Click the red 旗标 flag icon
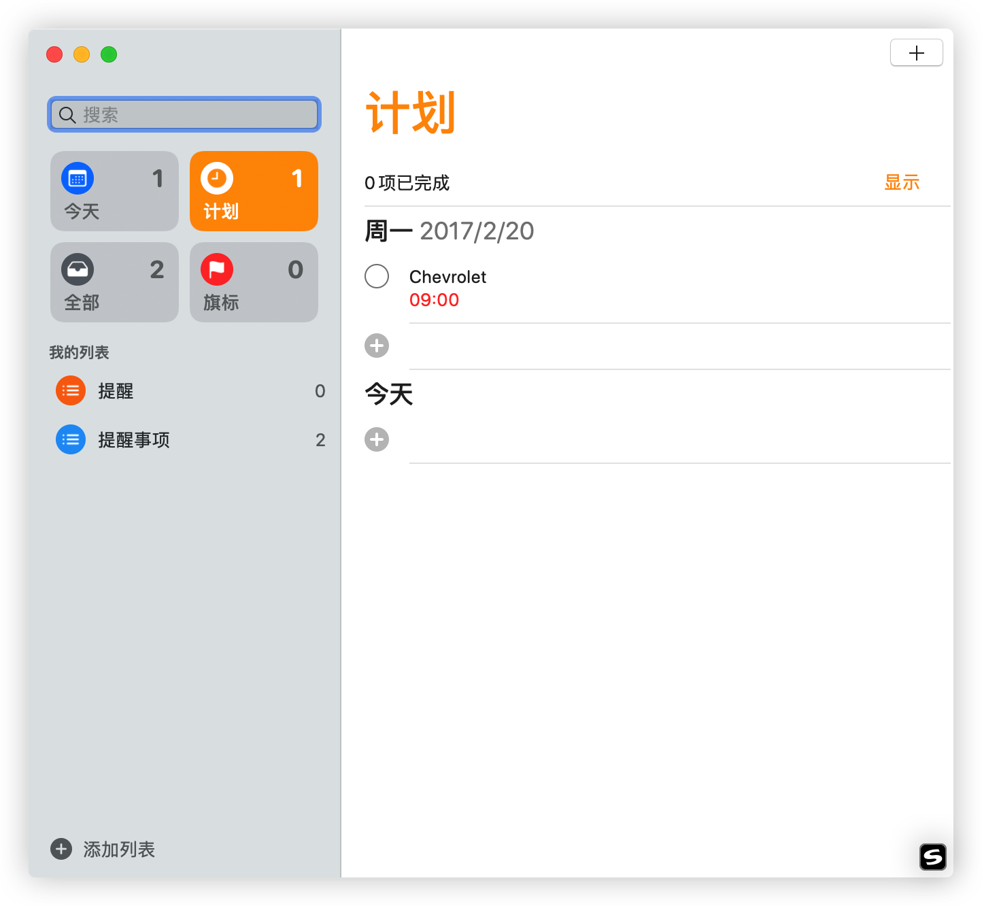The width and height of the screenshot is (982, 906). coord(217,270)
